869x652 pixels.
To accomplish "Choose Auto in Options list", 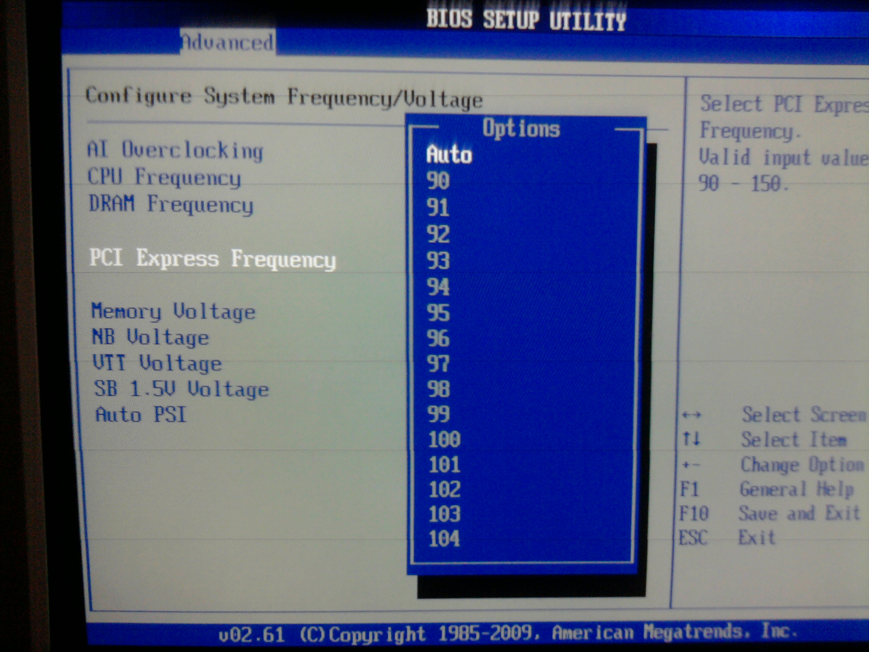I will 449,155.
